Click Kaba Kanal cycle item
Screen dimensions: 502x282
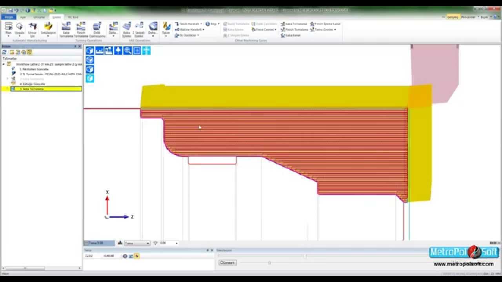point(291,35)
